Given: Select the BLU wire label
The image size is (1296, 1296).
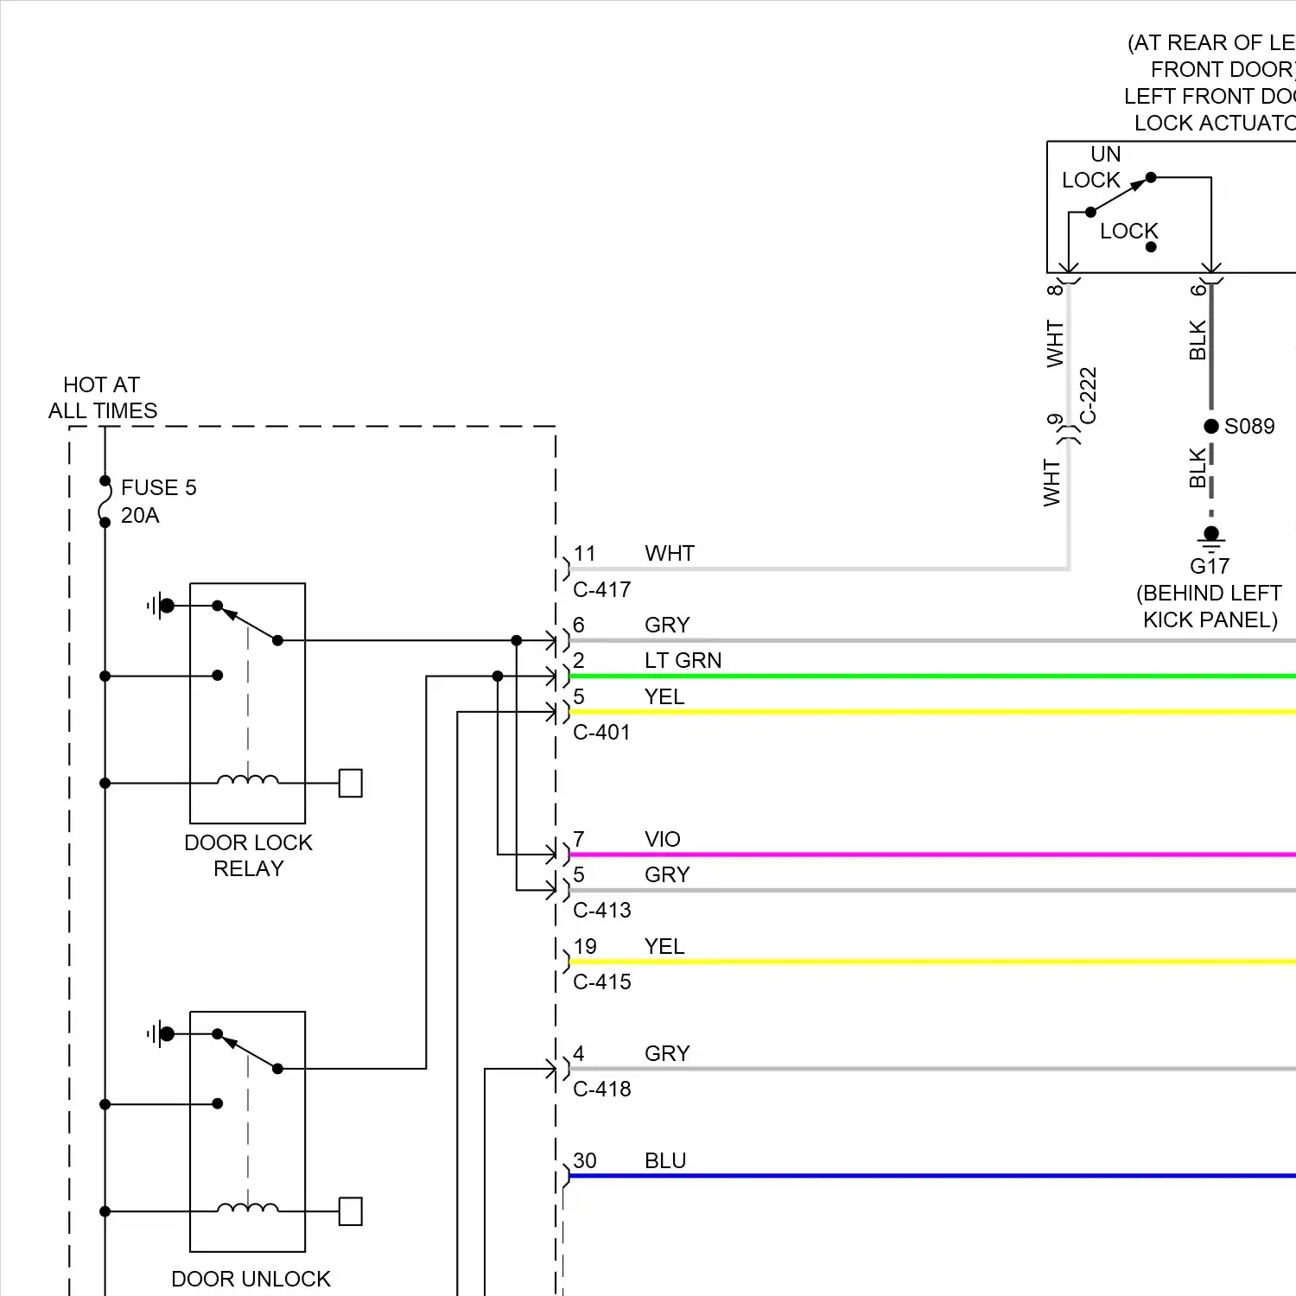Looking at the screenshot, I should (665, 1160).
